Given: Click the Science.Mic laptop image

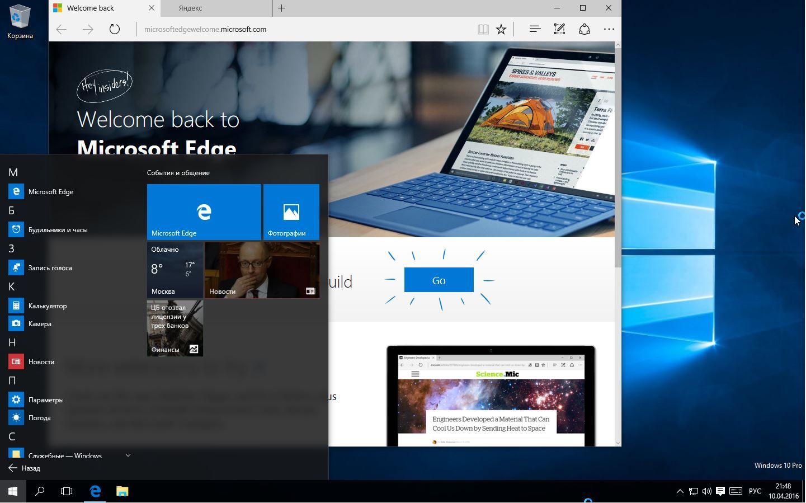Looking at the screenshot, I should click(x=491, y=396).
